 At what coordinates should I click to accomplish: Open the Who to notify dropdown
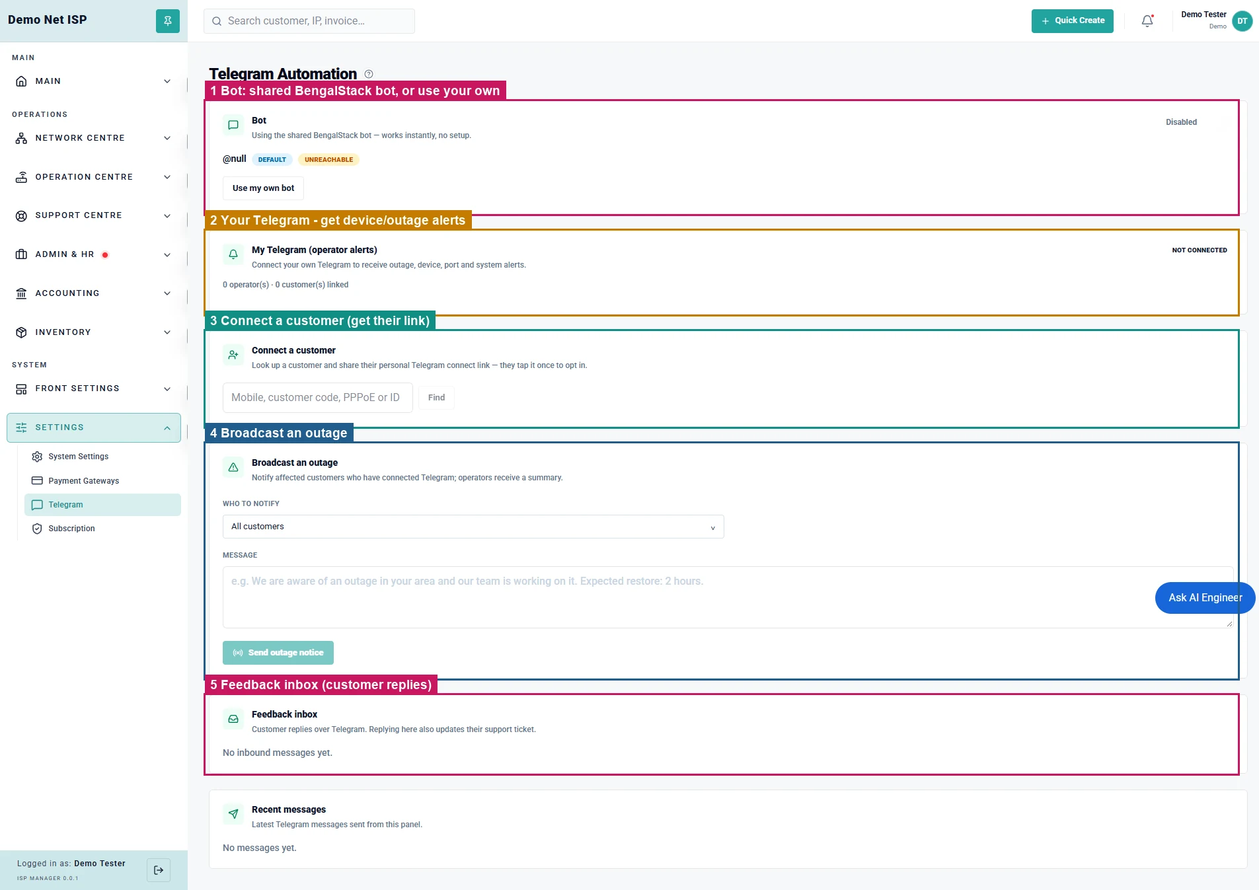[473, 527]
